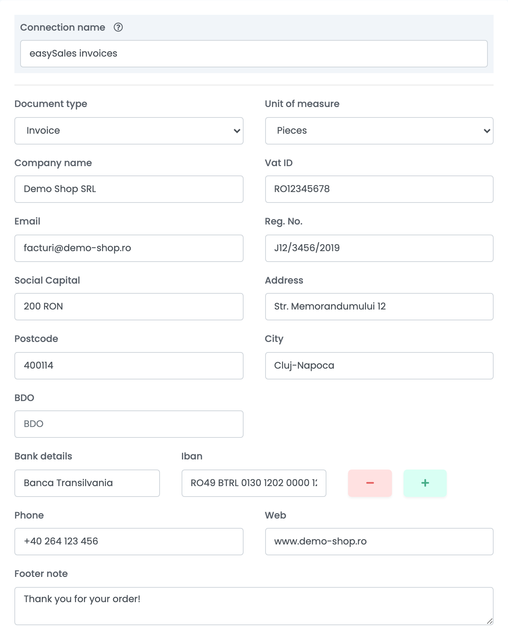Select the Web address field

[x=379, y=542]
